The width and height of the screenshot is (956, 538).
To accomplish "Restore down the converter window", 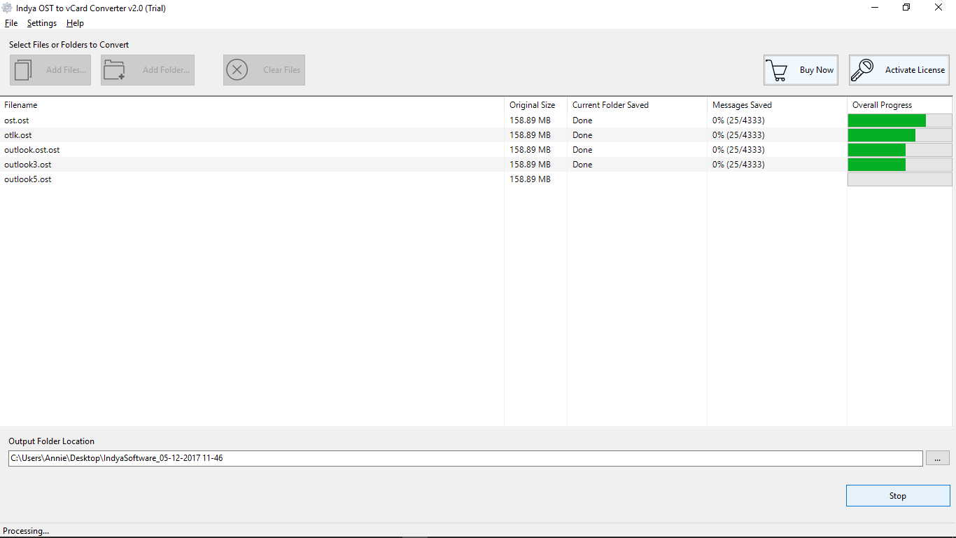I will (x=906, y=8).
